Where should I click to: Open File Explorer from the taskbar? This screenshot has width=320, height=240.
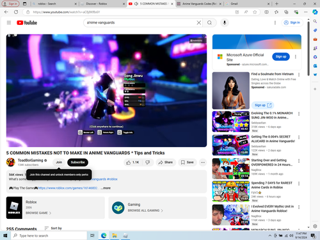click(115, 236)
